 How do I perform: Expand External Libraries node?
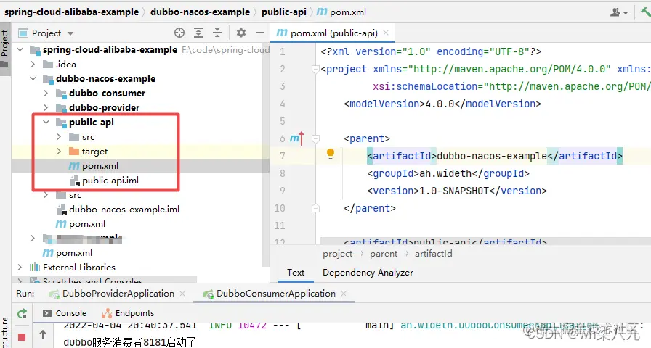point(20,268)
